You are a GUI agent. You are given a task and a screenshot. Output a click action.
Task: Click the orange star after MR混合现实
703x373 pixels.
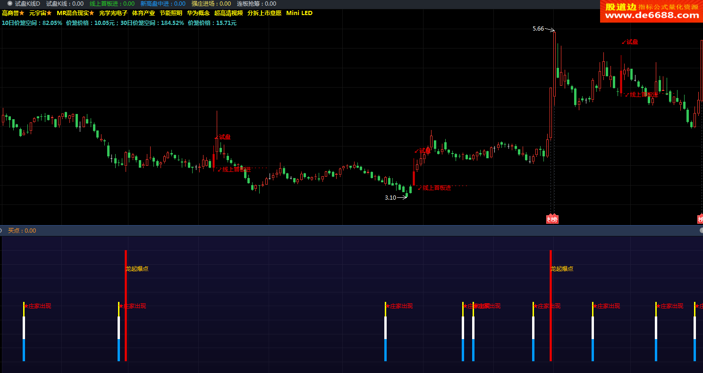click(x=92, y=13)
